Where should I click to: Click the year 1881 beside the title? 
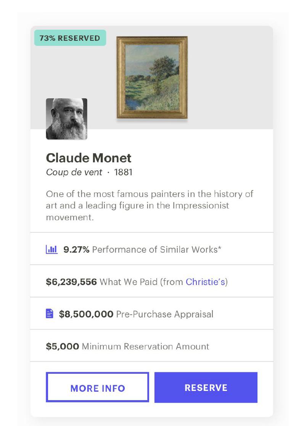[123, 172]
